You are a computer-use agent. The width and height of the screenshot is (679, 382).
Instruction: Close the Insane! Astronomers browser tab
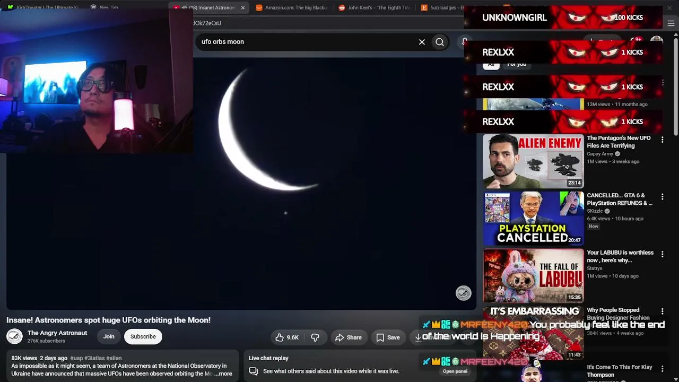pos(242,8)
